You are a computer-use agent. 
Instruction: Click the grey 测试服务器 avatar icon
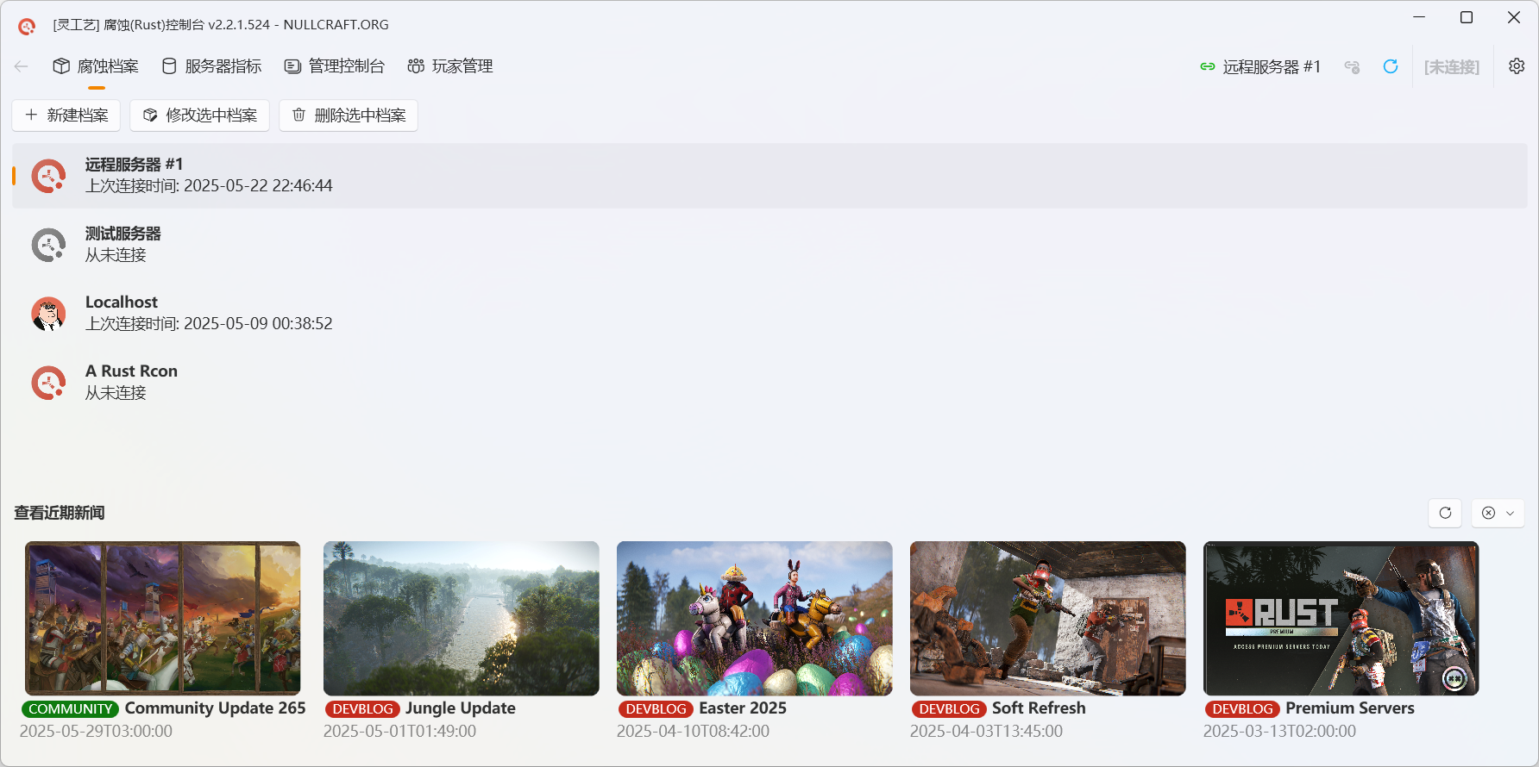[49, 245]
